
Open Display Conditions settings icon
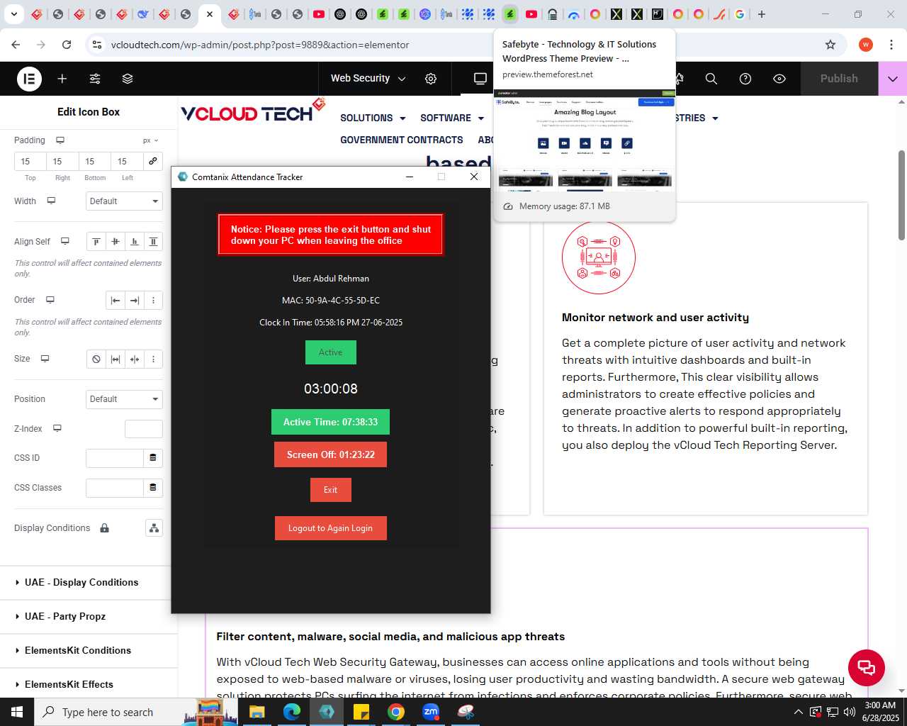pyautogui.click(x=154, y=528)
